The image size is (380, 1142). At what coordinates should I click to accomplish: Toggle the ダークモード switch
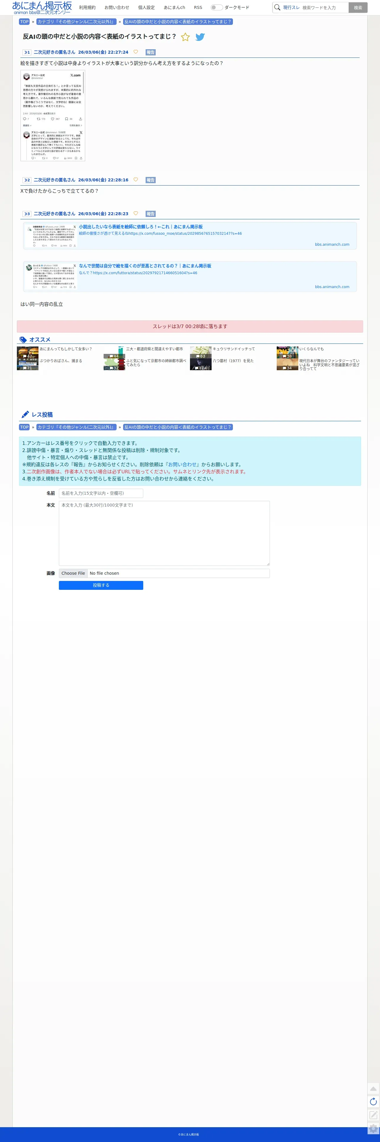[217, 7]
